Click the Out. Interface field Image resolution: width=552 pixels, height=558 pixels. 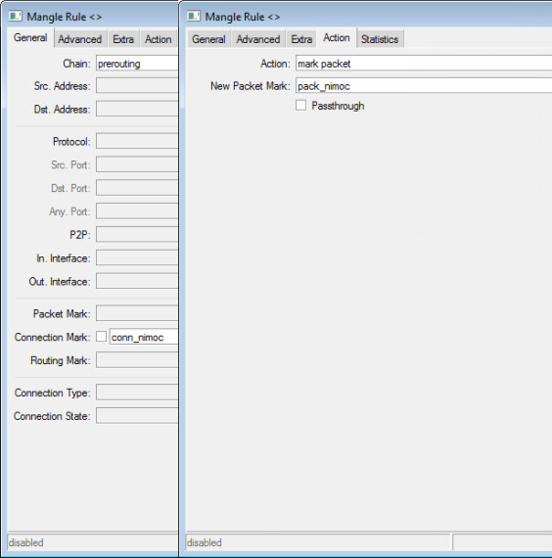137,281
